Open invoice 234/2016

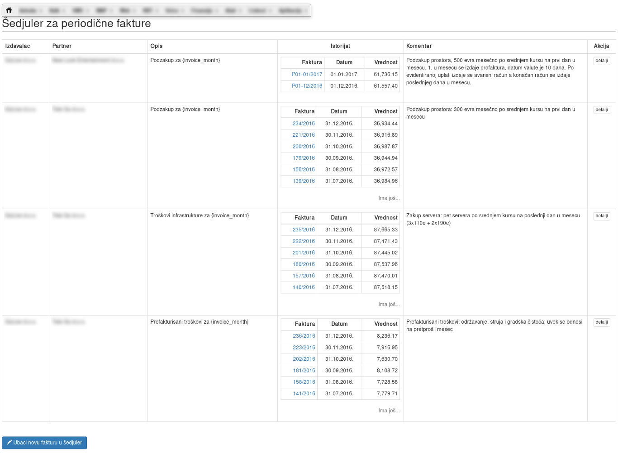pos(304,124)
